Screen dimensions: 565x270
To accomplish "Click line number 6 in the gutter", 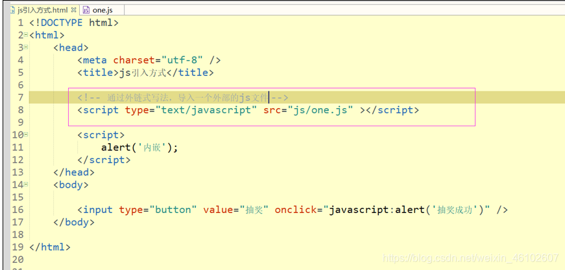I will pyautogui.click(x=21, y=85).
